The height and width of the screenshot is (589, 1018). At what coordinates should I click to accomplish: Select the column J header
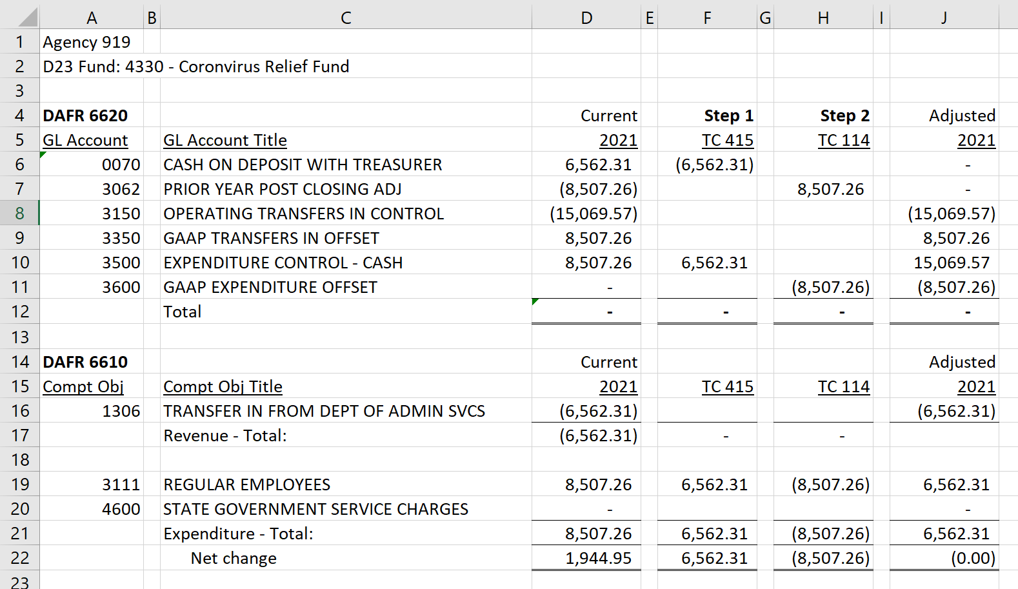pos(944,17)
